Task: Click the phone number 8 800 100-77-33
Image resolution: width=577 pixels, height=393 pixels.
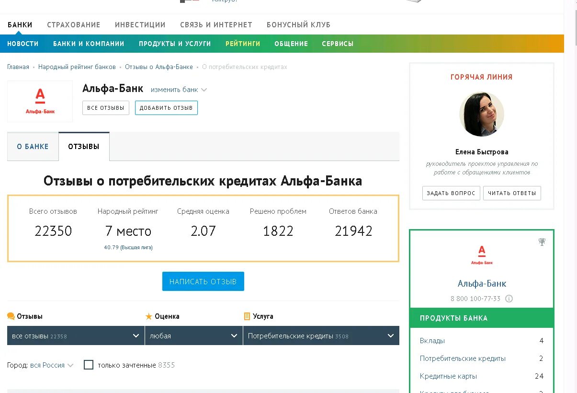Action: [475, 299]
